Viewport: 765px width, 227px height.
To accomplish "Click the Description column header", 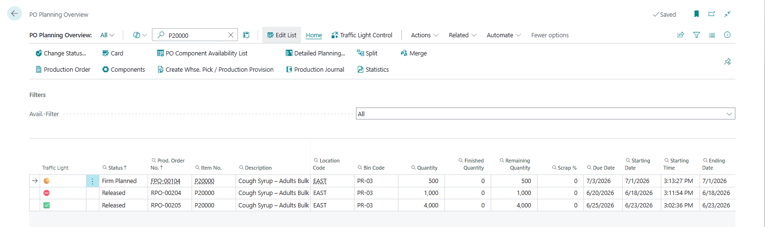I will pyautogui.click(x=256, y=168).
